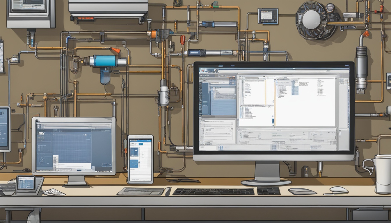391x223 pixels.
Task: Collapse the lower log panel section header
Action: pos(278,130)
